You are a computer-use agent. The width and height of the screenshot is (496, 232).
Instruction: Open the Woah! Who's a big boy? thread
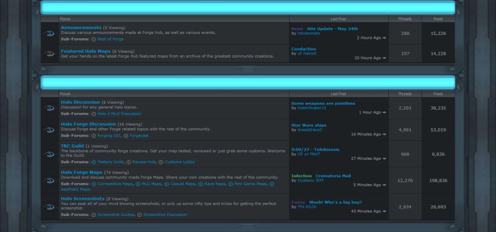(336, 202)
